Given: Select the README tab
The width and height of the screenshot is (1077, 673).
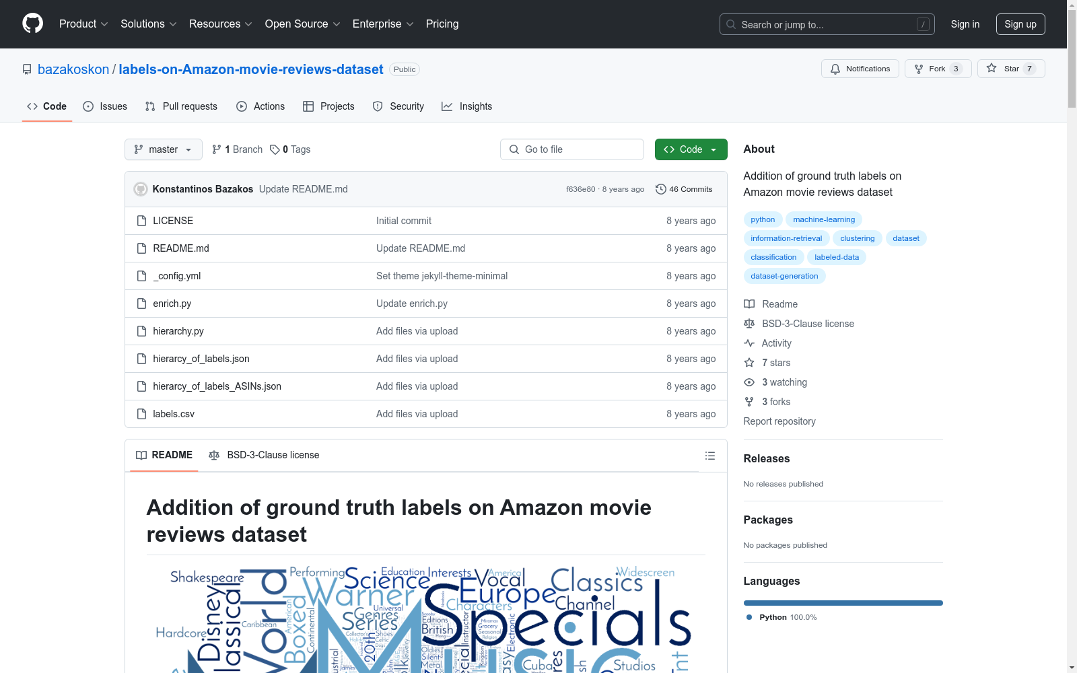Looking at the screenshot, I should [x=164, y=456].
